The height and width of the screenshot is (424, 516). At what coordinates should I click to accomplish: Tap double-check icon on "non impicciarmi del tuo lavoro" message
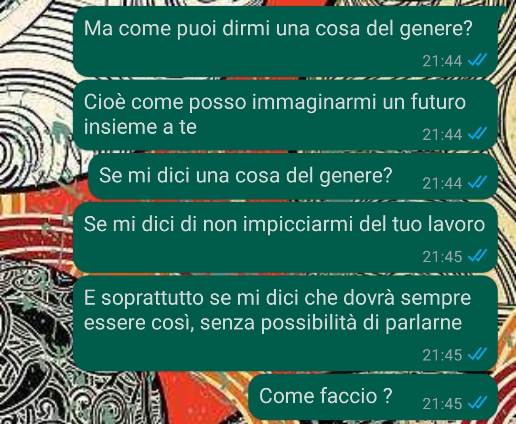click(477, 256)
